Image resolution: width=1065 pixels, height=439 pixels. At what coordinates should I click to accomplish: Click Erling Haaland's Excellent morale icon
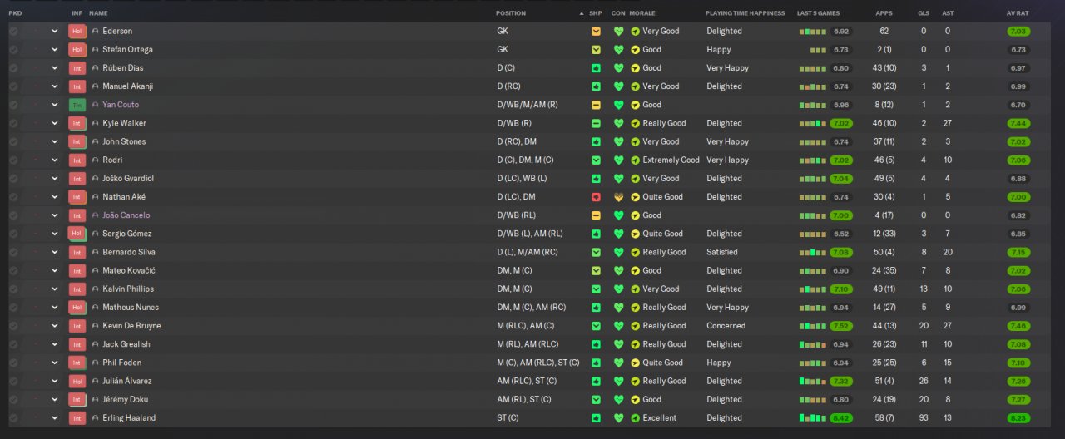pyautogui.click(x=636, y=418)
